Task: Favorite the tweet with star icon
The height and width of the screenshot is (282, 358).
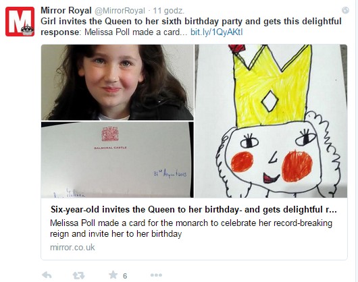Action: tap(113, 275)
